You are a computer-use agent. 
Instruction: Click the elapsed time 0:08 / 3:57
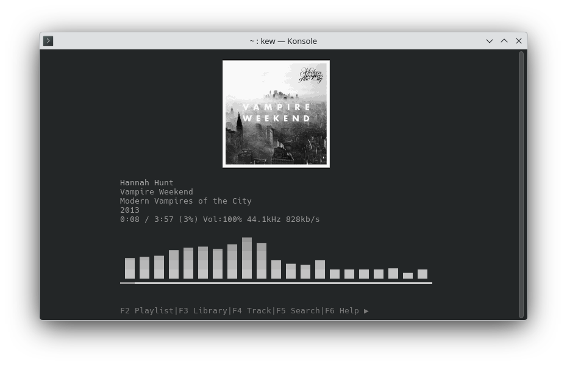146,219
